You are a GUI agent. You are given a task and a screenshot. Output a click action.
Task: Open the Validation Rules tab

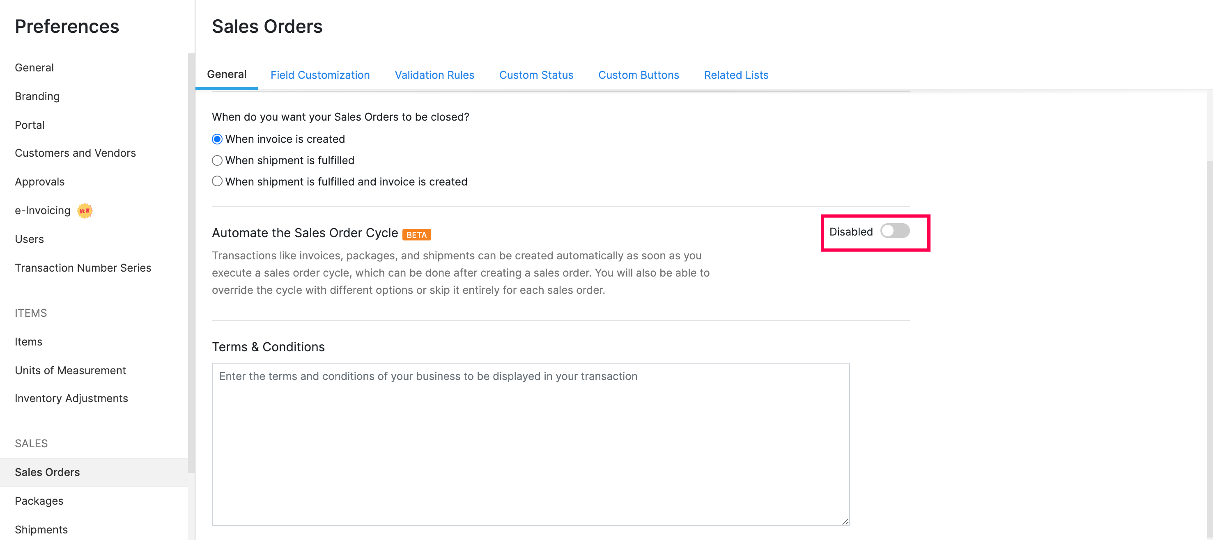coord(434,75)
